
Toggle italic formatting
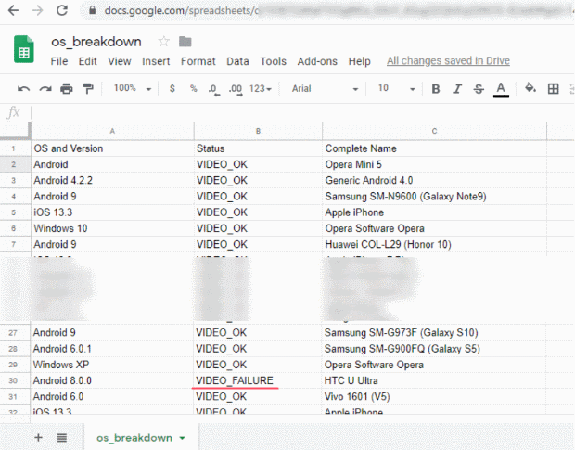pos(457,89)
